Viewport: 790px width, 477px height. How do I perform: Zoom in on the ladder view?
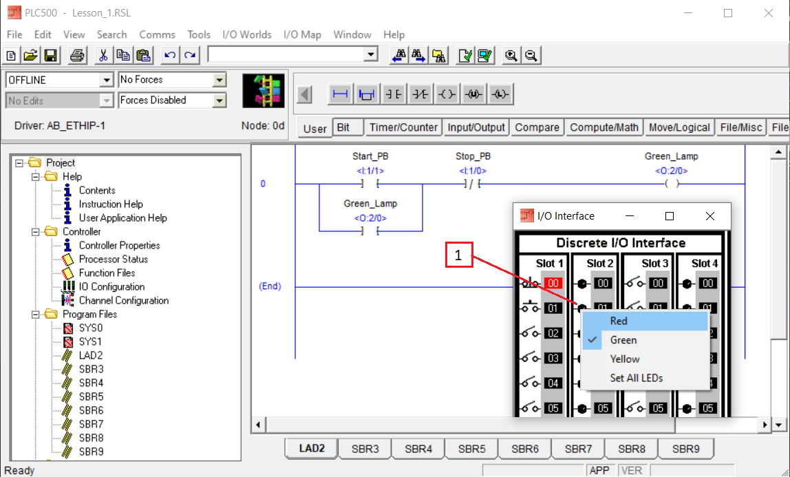point(511,55)
